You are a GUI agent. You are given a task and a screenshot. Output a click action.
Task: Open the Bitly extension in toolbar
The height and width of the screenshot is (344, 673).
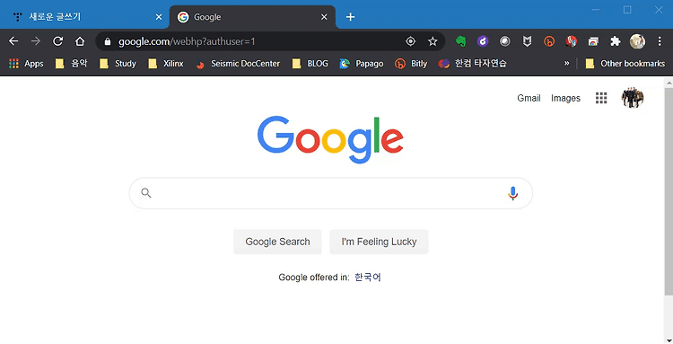pyautogui.click(x=549, y=41)
